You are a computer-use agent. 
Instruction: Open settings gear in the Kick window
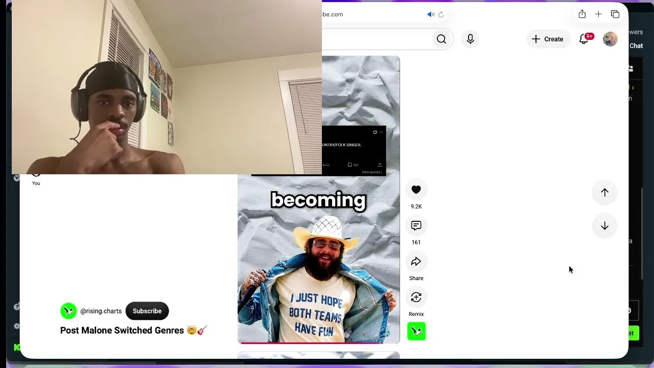pyautogui.click(x=17, y=326)
